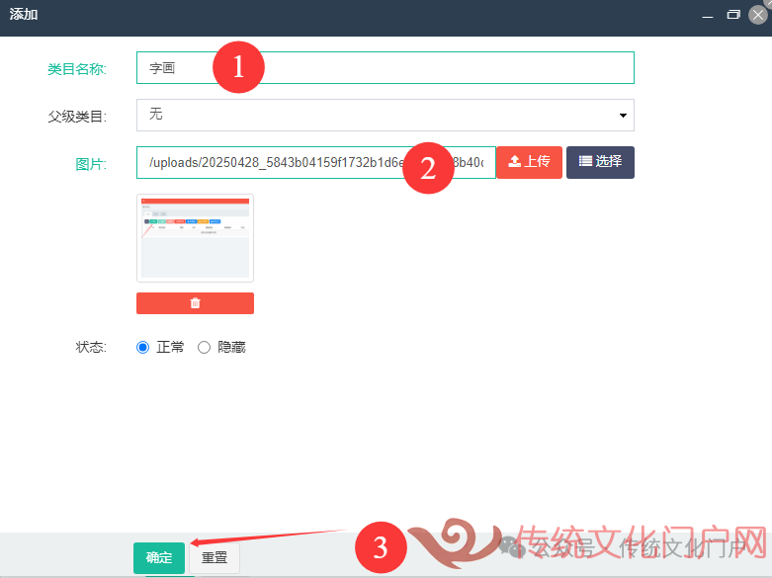Click the 选择 picker button
Image resolution: width=772 pixels, height=578 pixels.
tap(600, 162)
